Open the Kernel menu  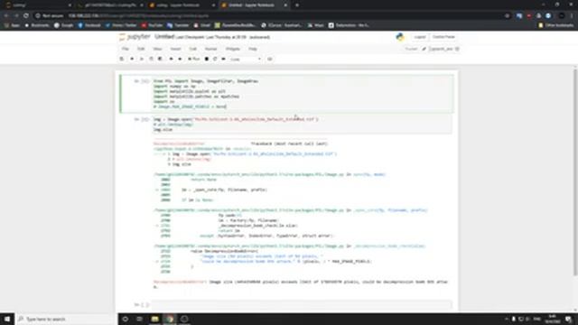(210, 49)
